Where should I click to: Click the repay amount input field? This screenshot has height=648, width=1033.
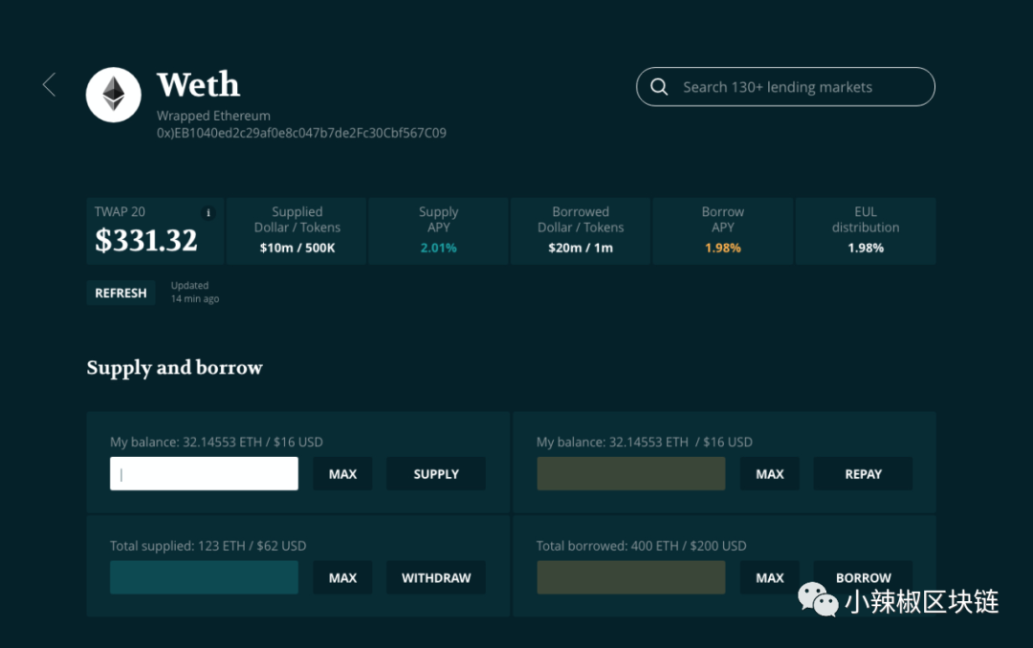click(630, 474)
